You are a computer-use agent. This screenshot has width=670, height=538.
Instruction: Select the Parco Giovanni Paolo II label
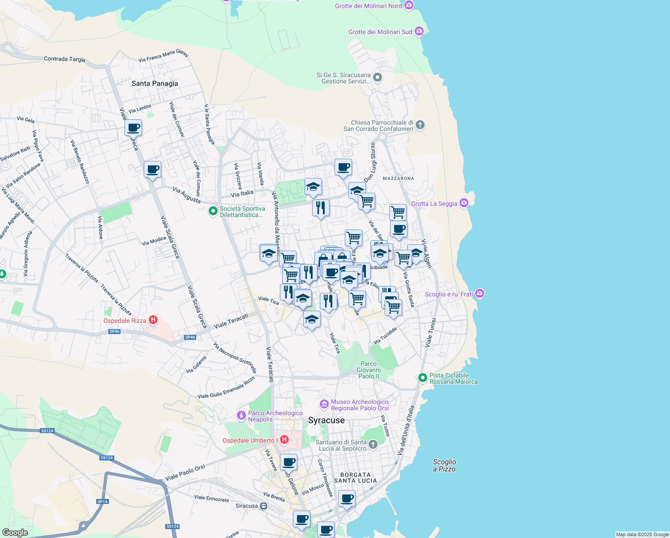point(369,370)
